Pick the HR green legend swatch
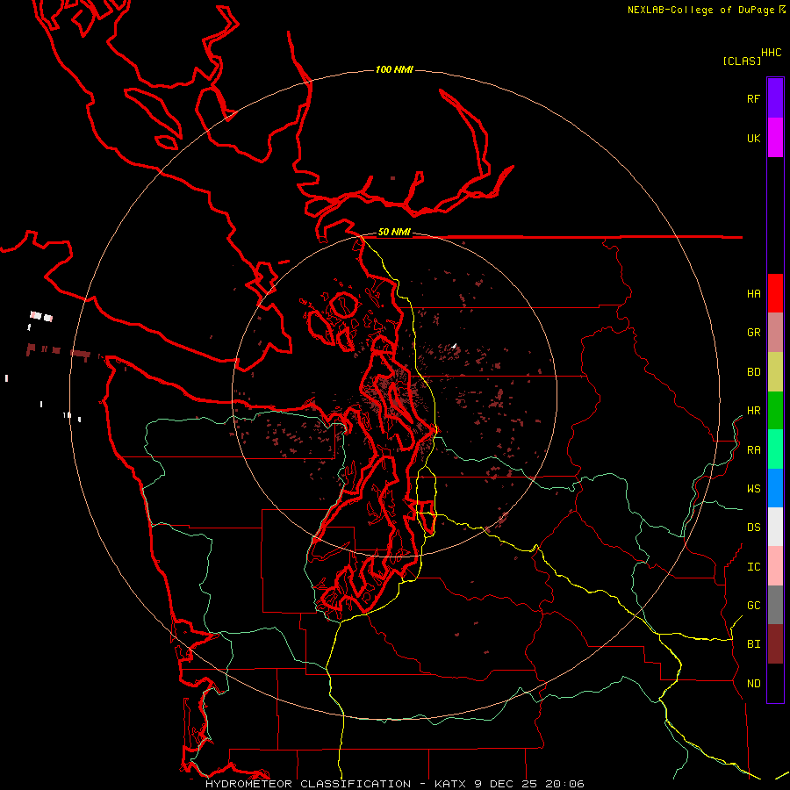The height and width of the screenshot is (790, 790). [775, 411]
